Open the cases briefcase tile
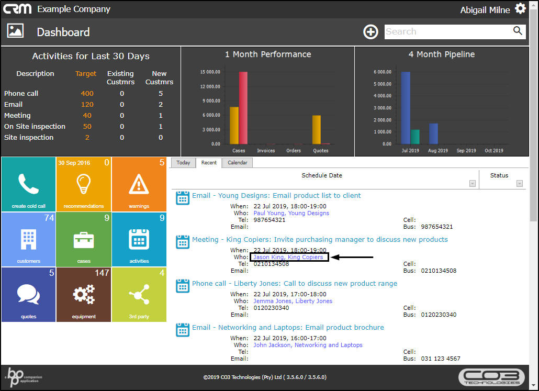This screenshot has height=391, width=539. pyautogui.click(x=83, y=239)
